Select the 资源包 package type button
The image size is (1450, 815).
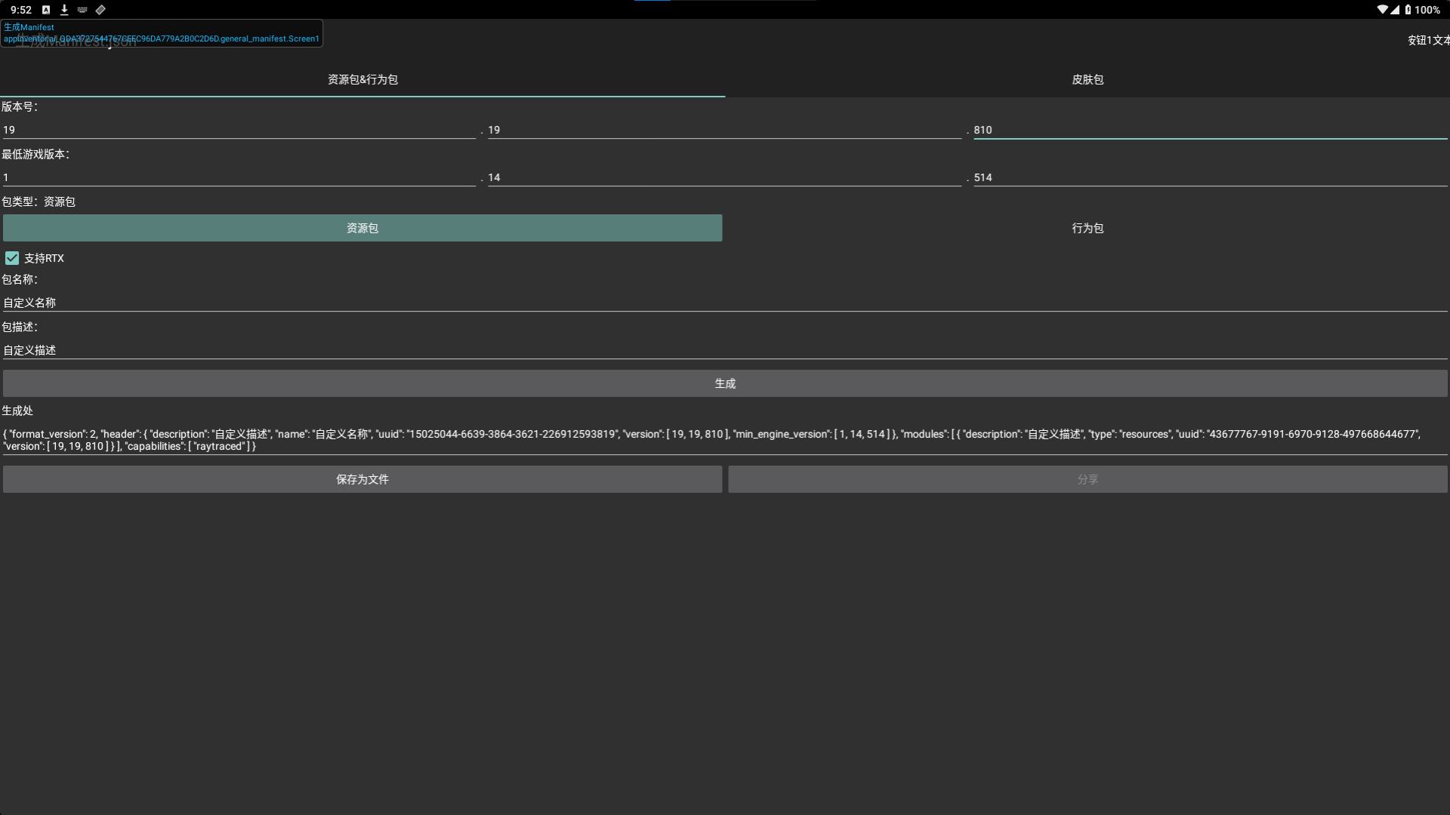tap(362, 228)
